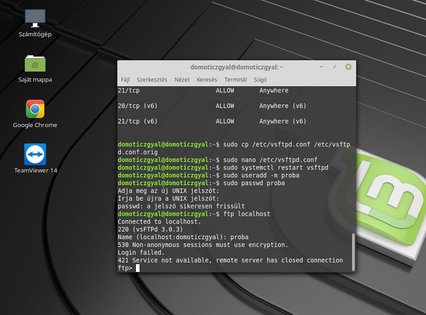Image resolution: width=426 pixels, height=315 pixels.
Task: Click the 'sudo systemctl restart vsftpd' command
Action: tap(276, 168)
